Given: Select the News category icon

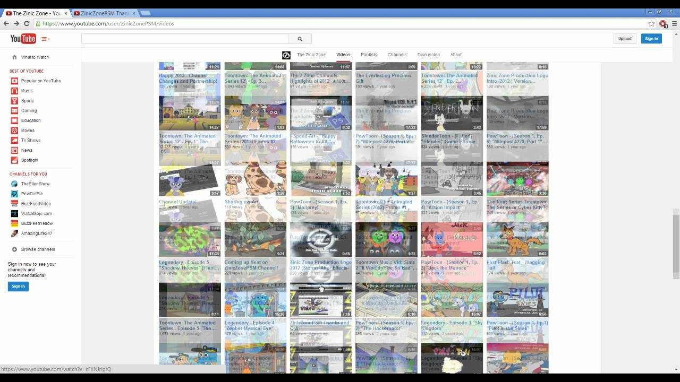Looking at the screenshot, I should coord(14,150).
